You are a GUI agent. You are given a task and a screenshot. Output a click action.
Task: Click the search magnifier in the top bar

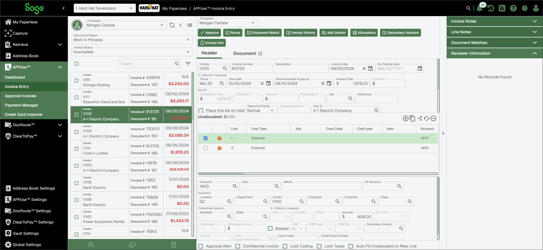click(468, 8)
